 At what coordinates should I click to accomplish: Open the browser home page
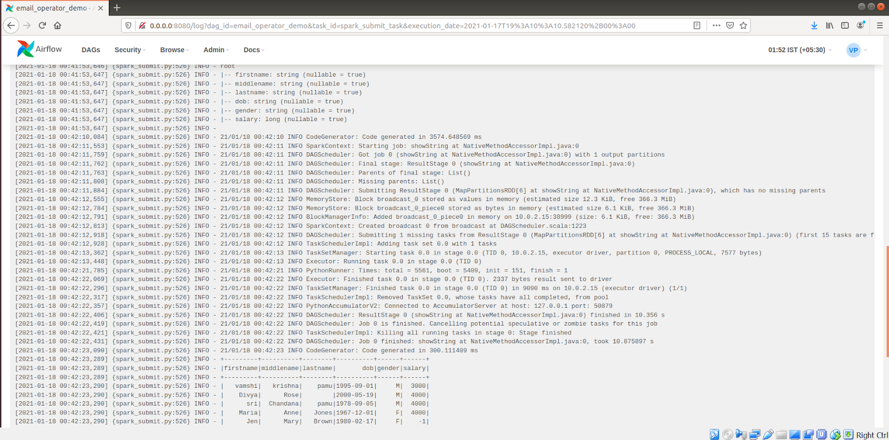point(57,26)
